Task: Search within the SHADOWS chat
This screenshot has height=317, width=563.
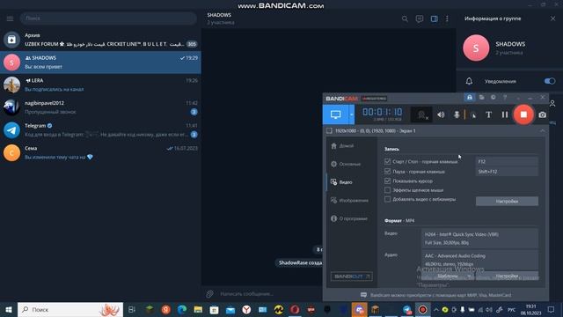Action: click(x=405, y=18)
